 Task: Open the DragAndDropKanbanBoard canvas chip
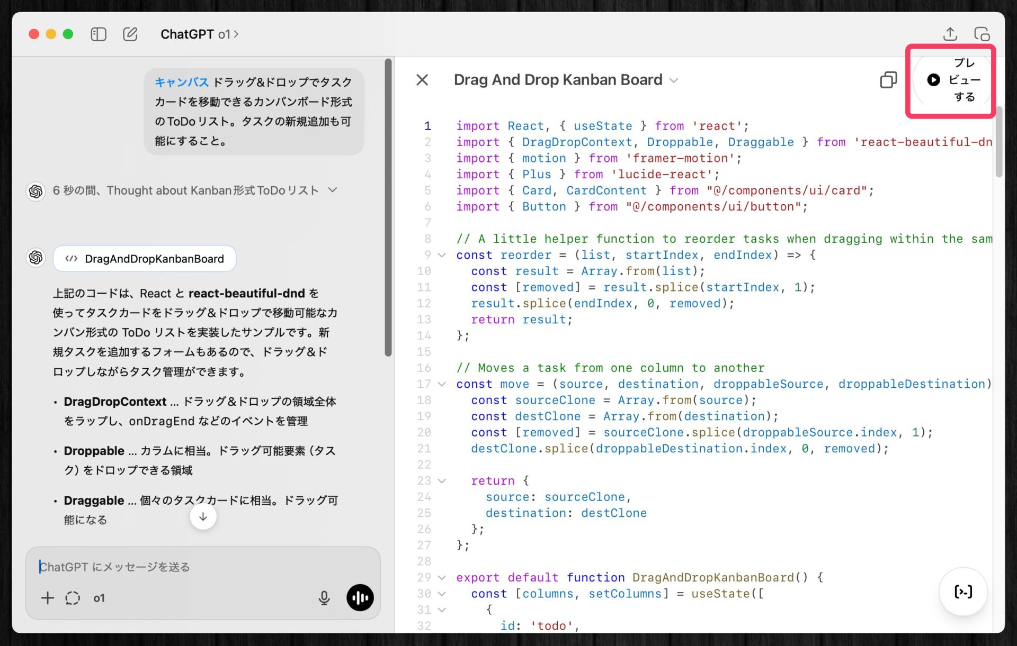pyautogui.click(x=145, y=259)
